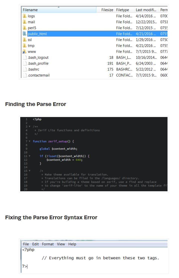This screenshot has height=278, width=179.
Task: Open the Format menu
Action: point(48,244)
